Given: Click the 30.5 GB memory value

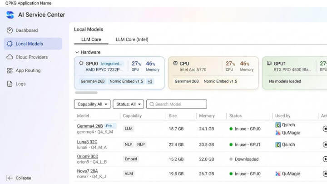Looking at the screenshot, I should (207, 144).
